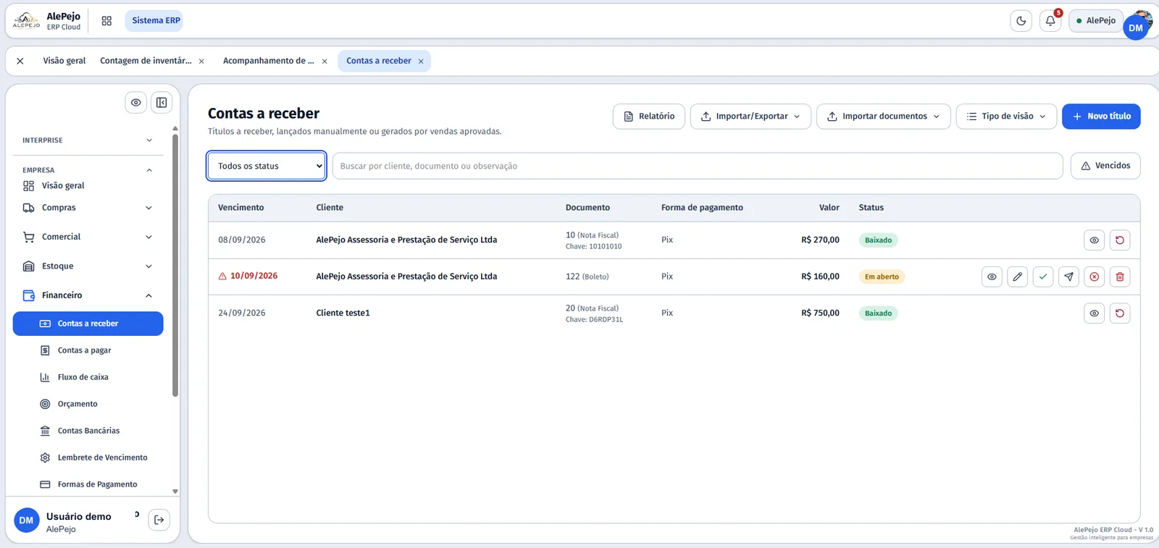Delete the R$ 160,00 title trash icon
Image resolution: width=1159 pixels, height=548 pixels.
click(x=1120, y=277)
